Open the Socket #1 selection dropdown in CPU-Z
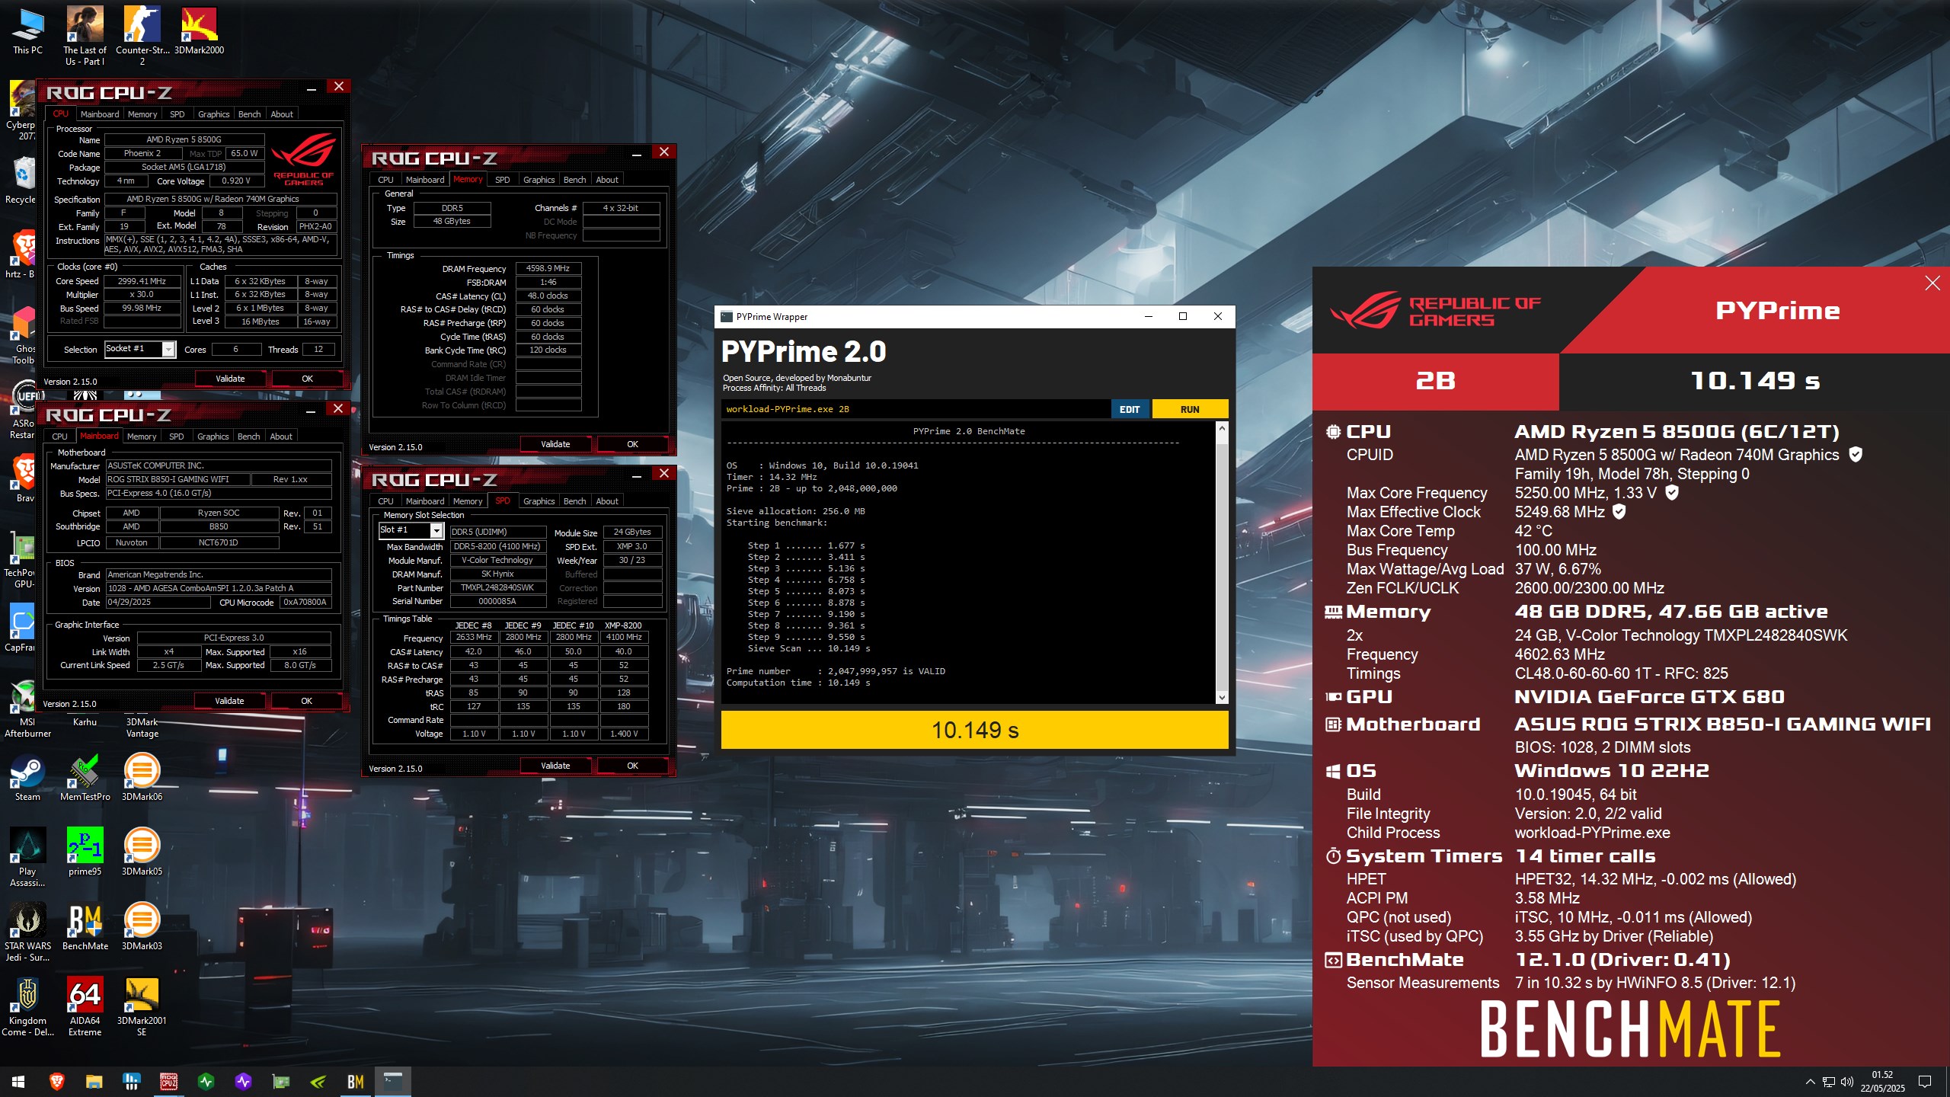1950x1097 pixels. tap(168, 350)
